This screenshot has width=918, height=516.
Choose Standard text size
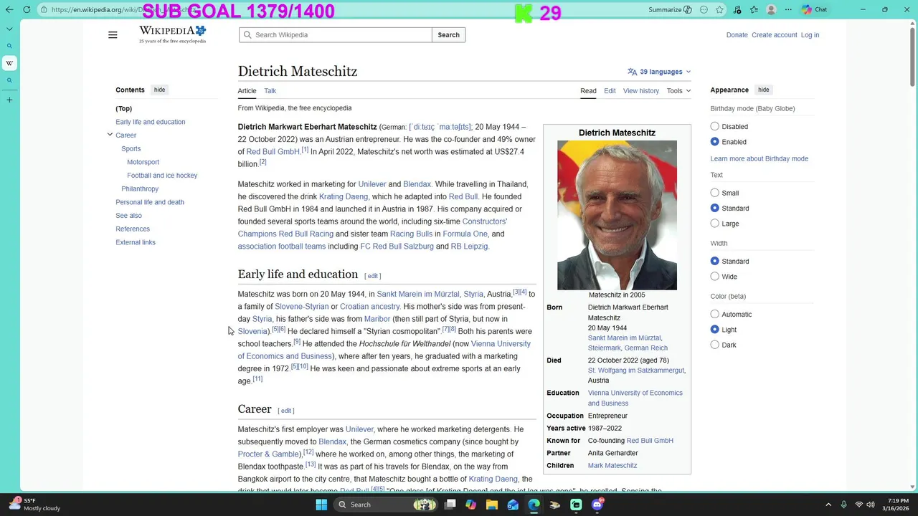[x=714, y=208]
